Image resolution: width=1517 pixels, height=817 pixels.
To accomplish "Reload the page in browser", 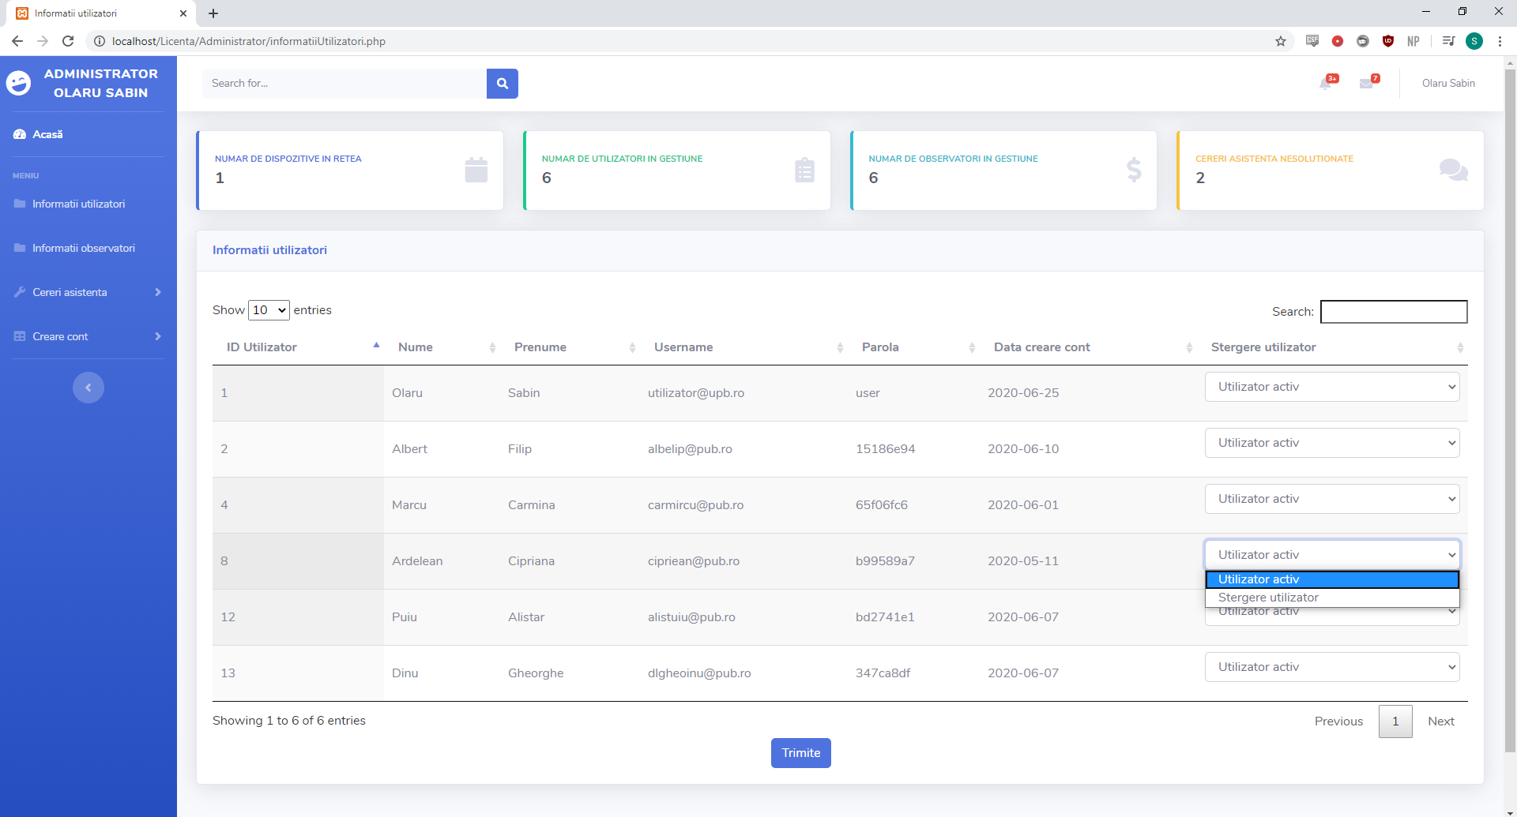I will [x=68, y=41].
